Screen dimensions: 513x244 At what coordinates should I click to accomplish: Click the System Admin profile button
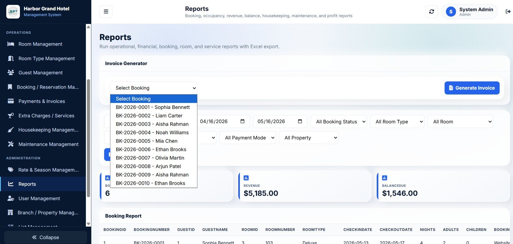point(469,12)
